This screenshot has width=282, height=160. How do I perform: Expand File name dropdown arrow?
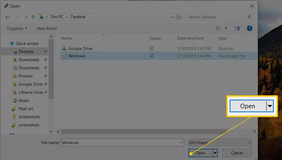pos(181,143)
